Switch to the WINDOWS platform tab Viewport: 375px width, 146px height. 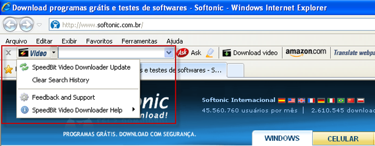click(x=282, y=138)
